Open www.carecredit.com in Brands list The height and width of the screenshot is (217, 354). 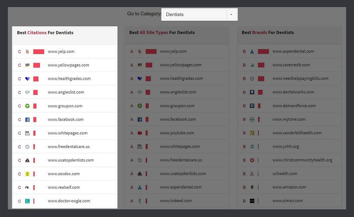pyautogui.click(x=291, y=65)
